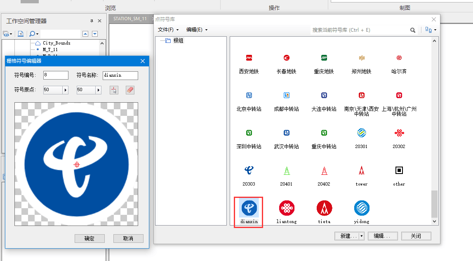This screenshot has height=261, width=473.
Task: Select the 郑州地铁 symbol
Action: (x=361, y=58)
